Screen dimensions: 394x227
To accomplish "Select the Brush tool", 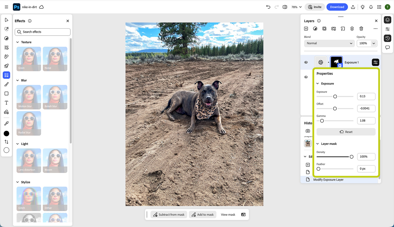I will pyautogui.click(x=6, y=84).
